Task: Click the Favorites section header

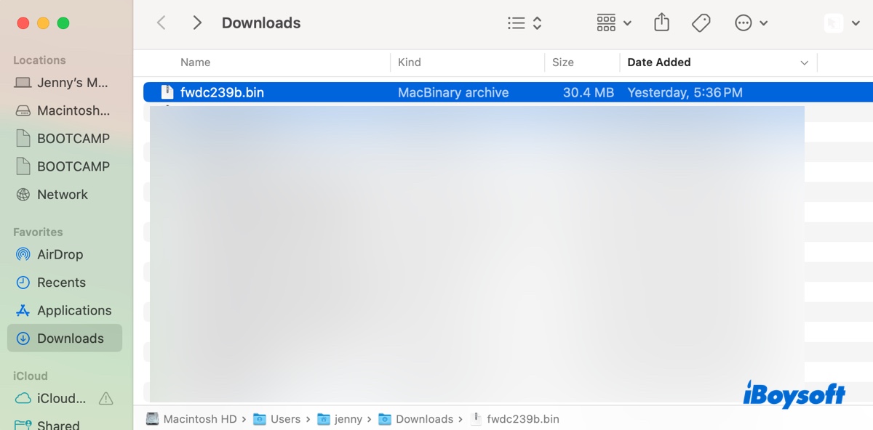Action: click(x=38, y=232)
